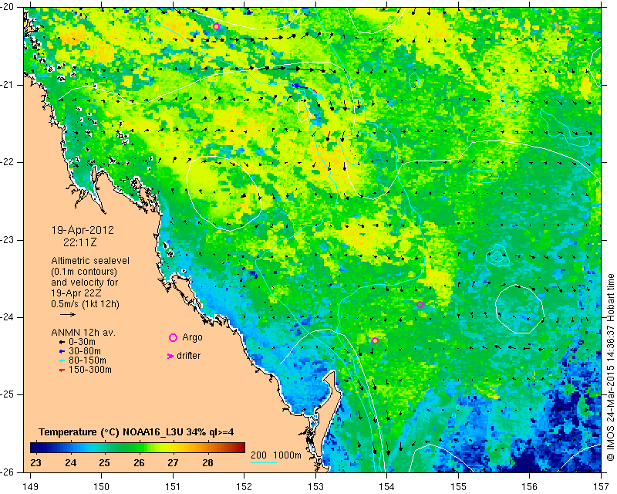Select the magenta drifter symbol in legend
The image size is (617, 494).
(170, 356)
